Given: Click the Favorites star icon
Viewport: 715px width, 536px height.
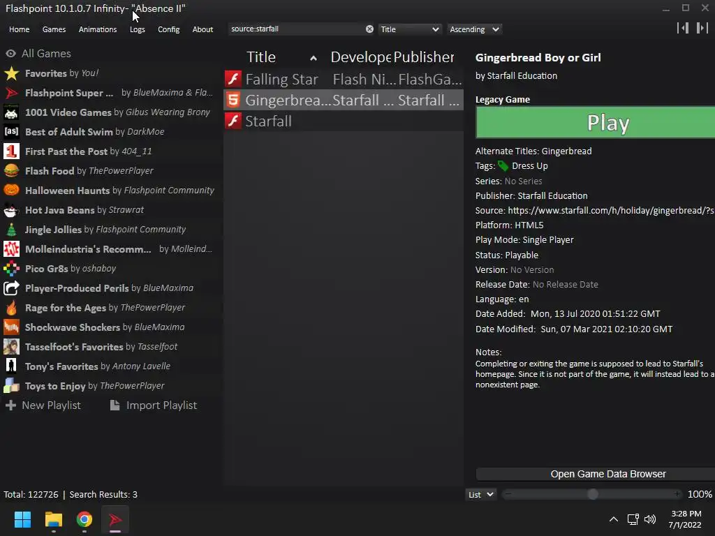Looking at the screenshot, I should (11, 73).
